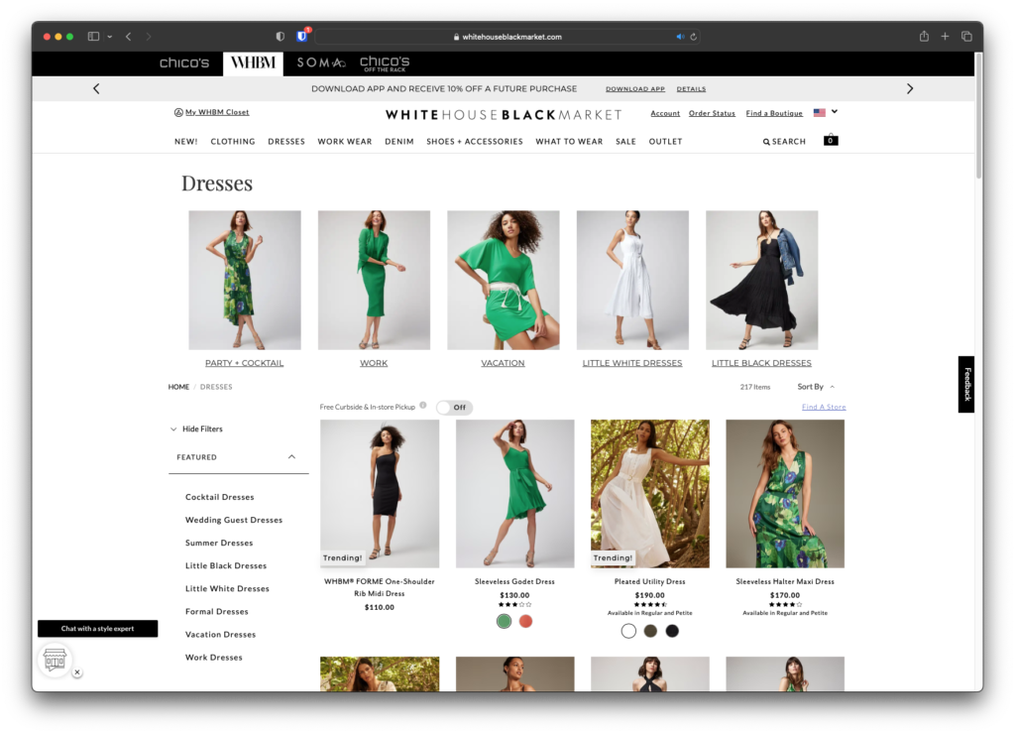Open the style expert chat bubble icon
The image size is (1015, 734).
tap(56, 660)
